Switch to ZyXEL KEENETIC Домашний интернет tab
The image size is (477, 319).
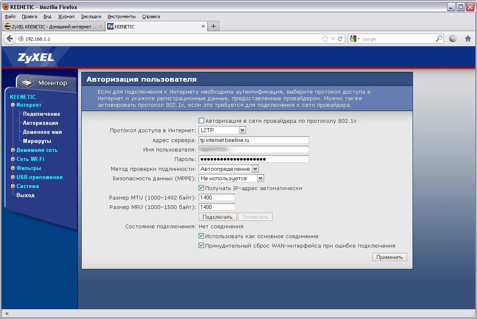(x=53, y=27)
